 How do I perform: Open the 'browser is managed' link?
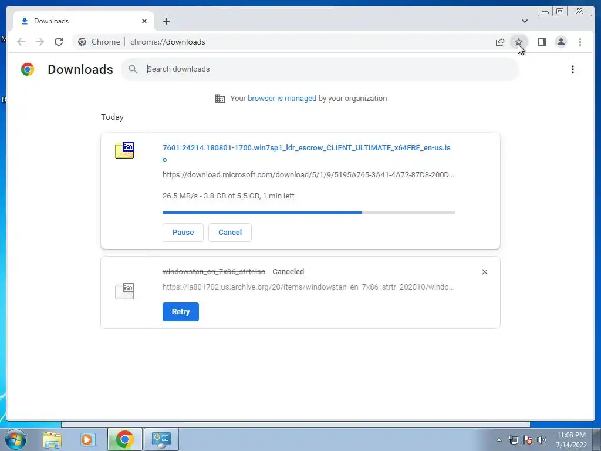(282, 99)
